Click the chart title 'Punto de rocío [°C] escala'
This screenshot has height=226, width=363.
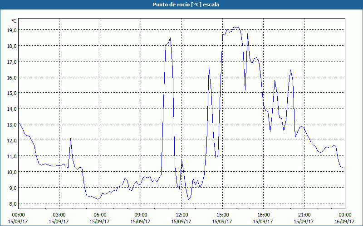186,5
